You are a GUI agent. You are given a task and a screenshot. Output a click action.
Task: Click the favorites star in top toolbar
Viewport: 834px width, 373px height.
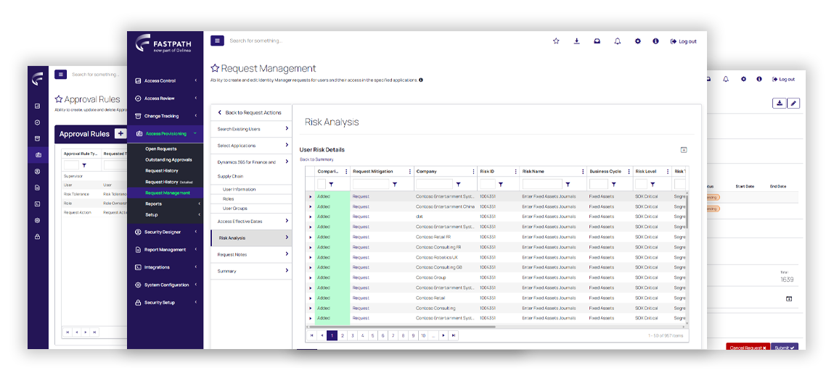556,41
